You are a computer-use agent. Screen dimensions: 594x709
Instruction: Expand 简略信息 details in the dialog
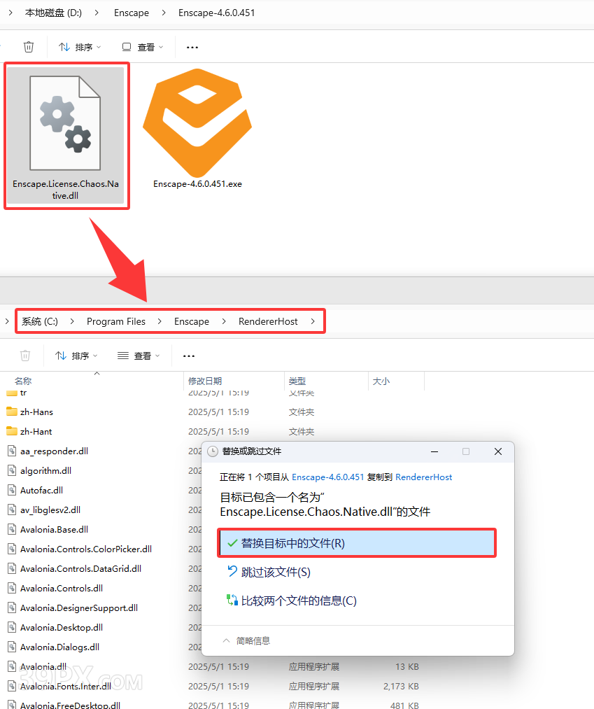coord(246,640)
